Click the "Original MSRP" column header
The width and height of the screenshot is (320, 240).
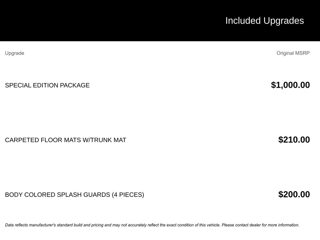tap(293, 53)
